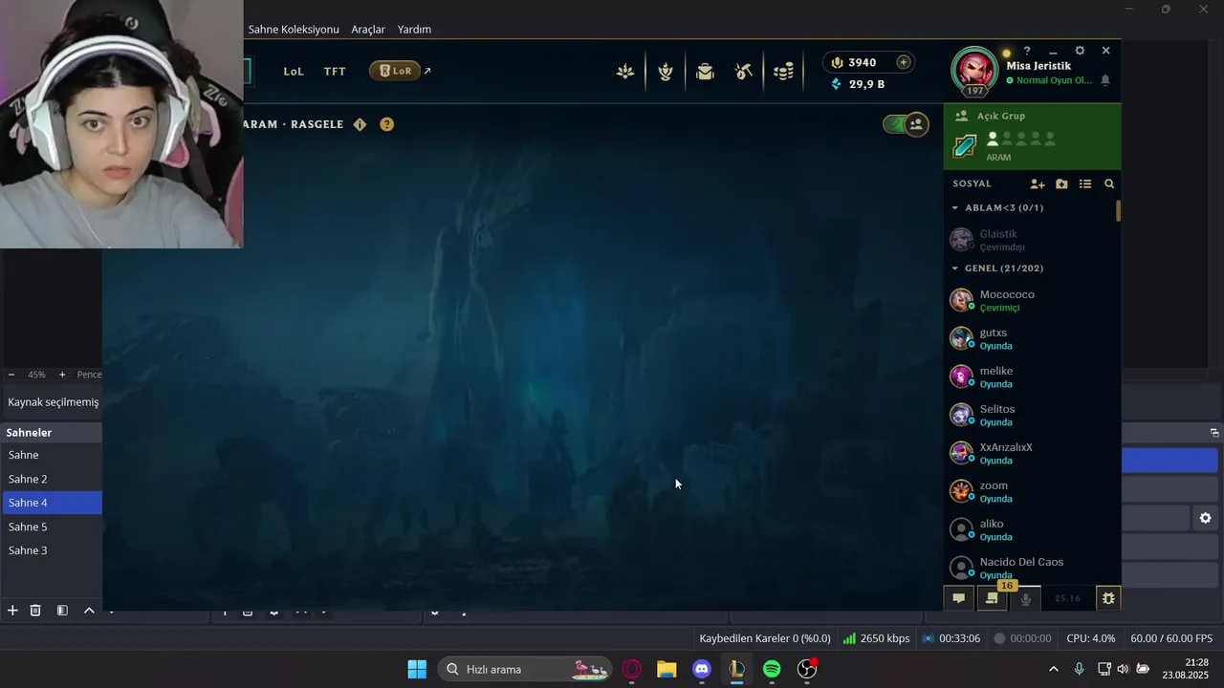This screenshot has width=1224, height=688.
Task: Open the Loot hextech crafting icon
Action: tap(666, 72)
